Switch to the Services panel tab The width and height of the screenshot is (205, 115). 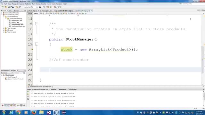[17, 11]
